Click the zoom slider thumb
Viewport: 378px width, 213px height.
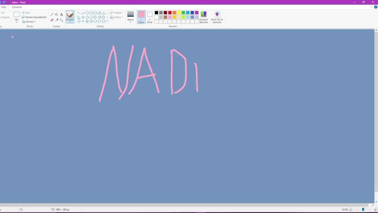(363, 210)
